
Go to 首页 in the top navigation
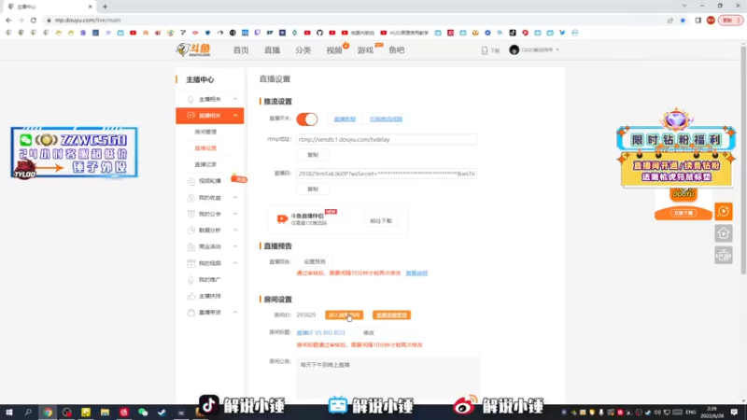coord(241,50)
